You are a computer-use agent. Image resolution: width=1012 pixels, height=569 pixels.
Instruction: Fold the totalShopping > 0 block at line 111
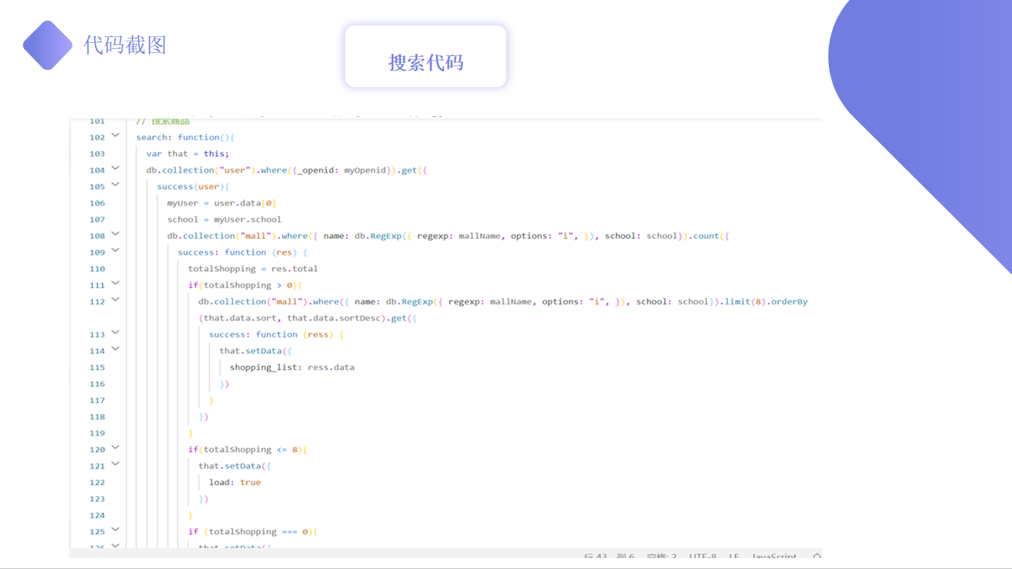pos(116,283)
